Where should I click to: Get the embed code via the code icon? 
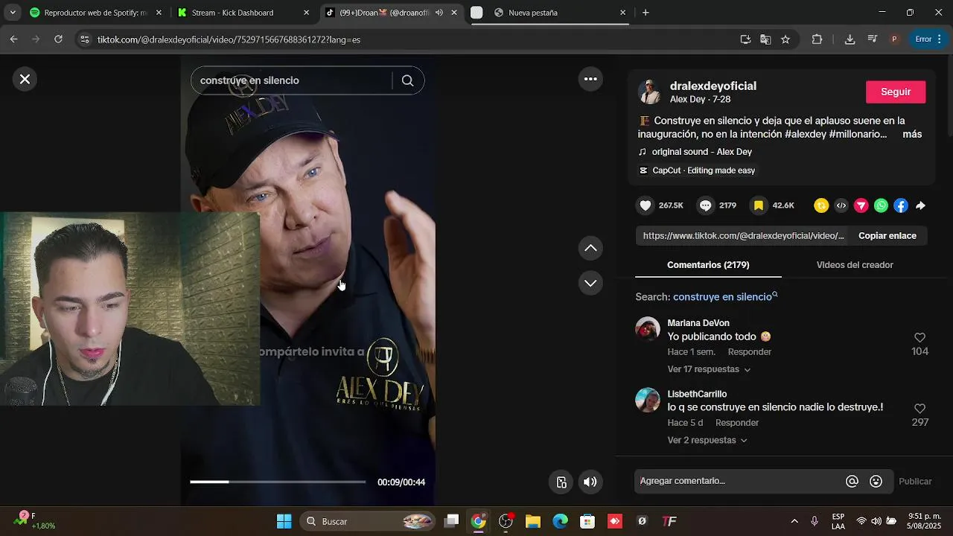tap(841, 205)
